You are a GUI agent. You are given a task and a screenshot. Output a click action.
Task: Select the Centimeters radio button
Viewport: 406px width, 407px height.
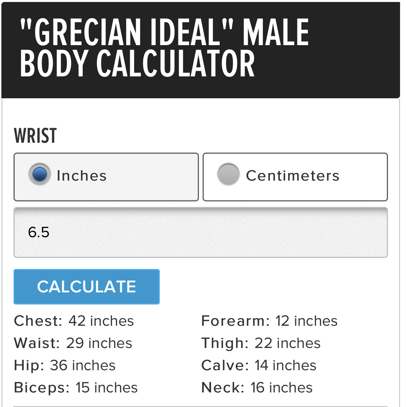point(228,174)
